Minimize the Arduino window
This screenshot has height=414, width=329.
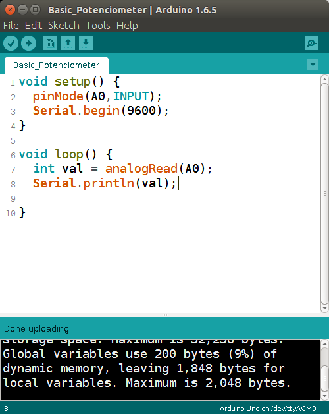click(x=22, y=10)
